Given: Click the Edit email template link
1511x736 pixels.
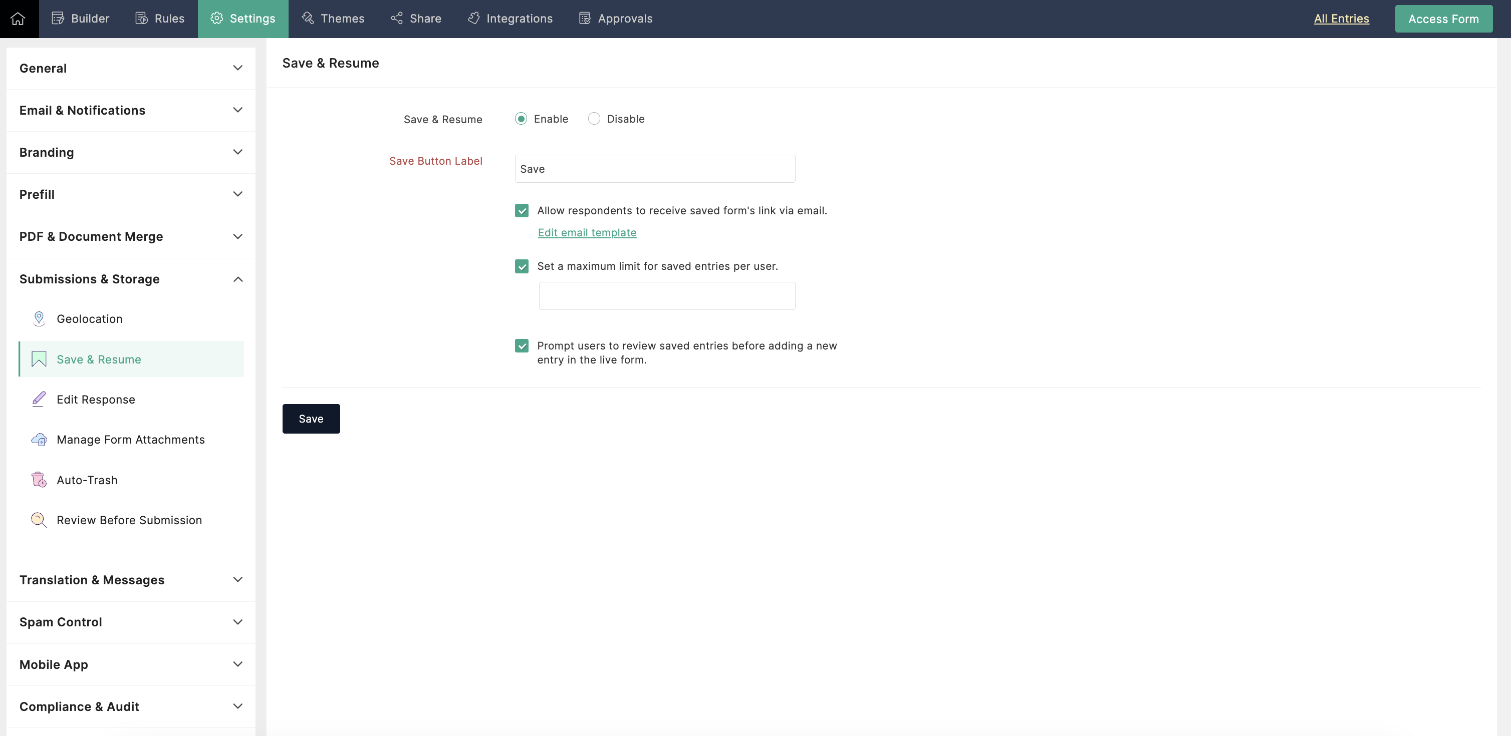Looking at the screenshot, I should (587, 233).
